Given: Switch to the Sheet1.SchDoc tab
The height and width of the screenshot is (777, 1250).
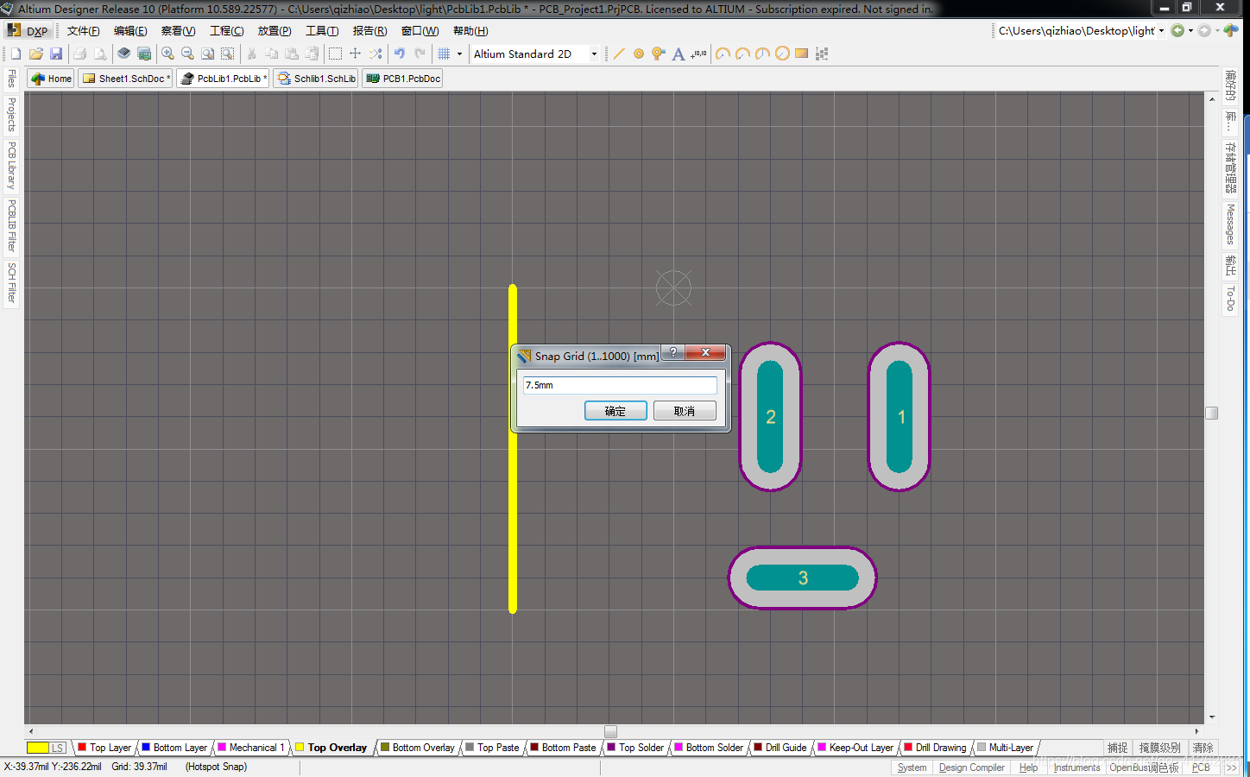Looking at the screenshot, I should [126, 79].
